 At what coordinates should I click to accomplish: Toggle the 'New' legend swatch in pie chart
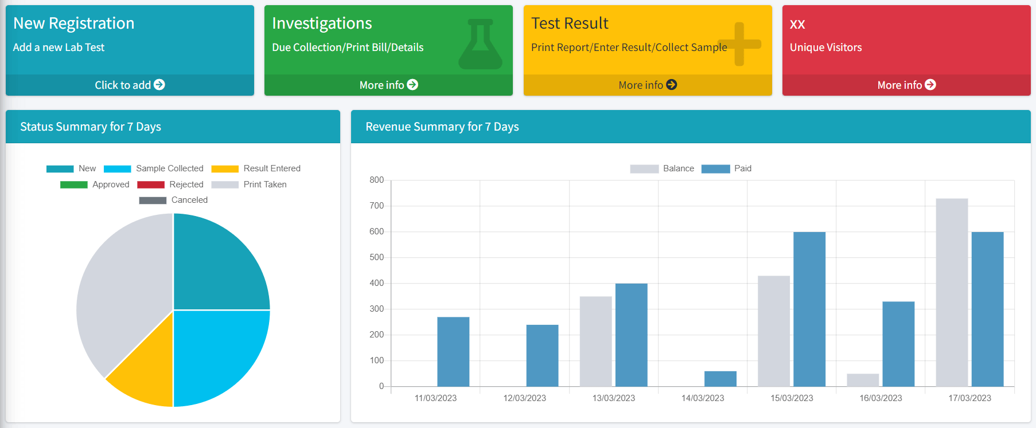click(60, 168)
